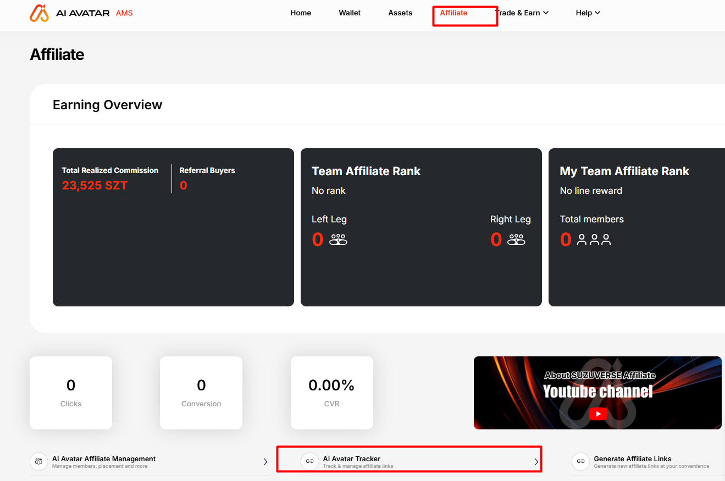Click the Total members people icon

pyautogui.click(x=594, y=240)
